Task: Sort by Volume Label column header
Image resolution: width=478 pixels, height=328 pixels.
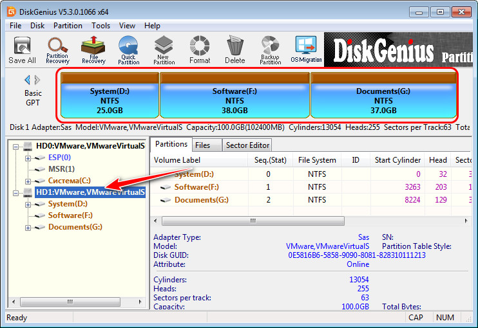Action: click(x=199, y=160)
